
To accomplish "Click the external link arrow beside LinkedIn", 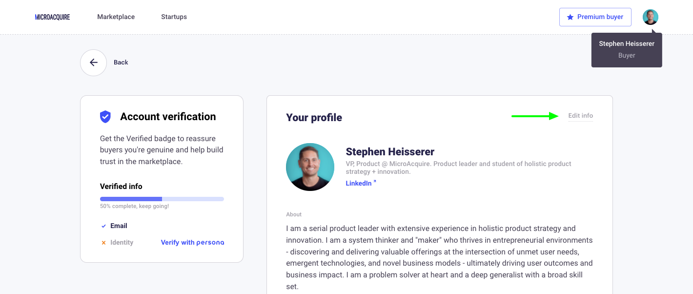I will click(x=375, y=182).
